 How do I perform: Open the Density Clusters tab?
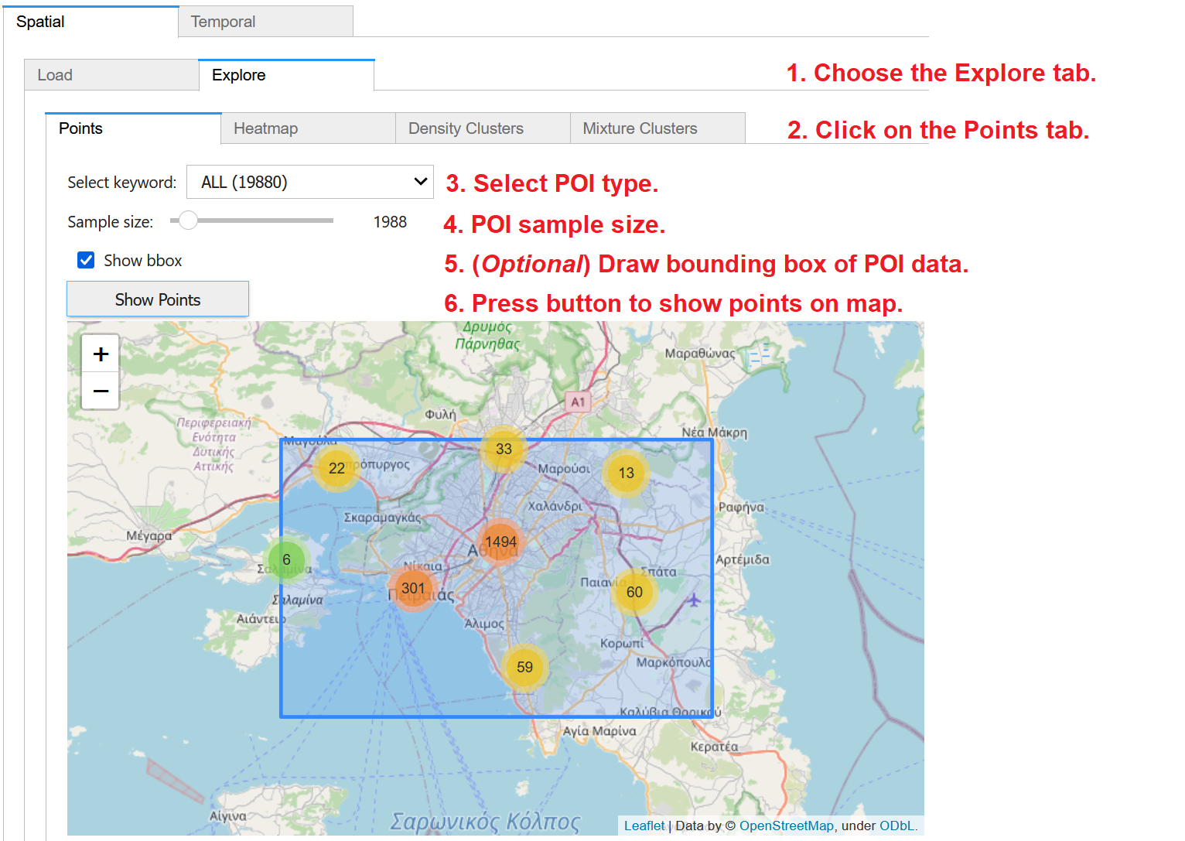483,128
